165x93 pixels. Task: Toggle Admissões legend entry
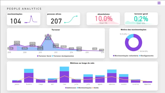pos(71,88)
